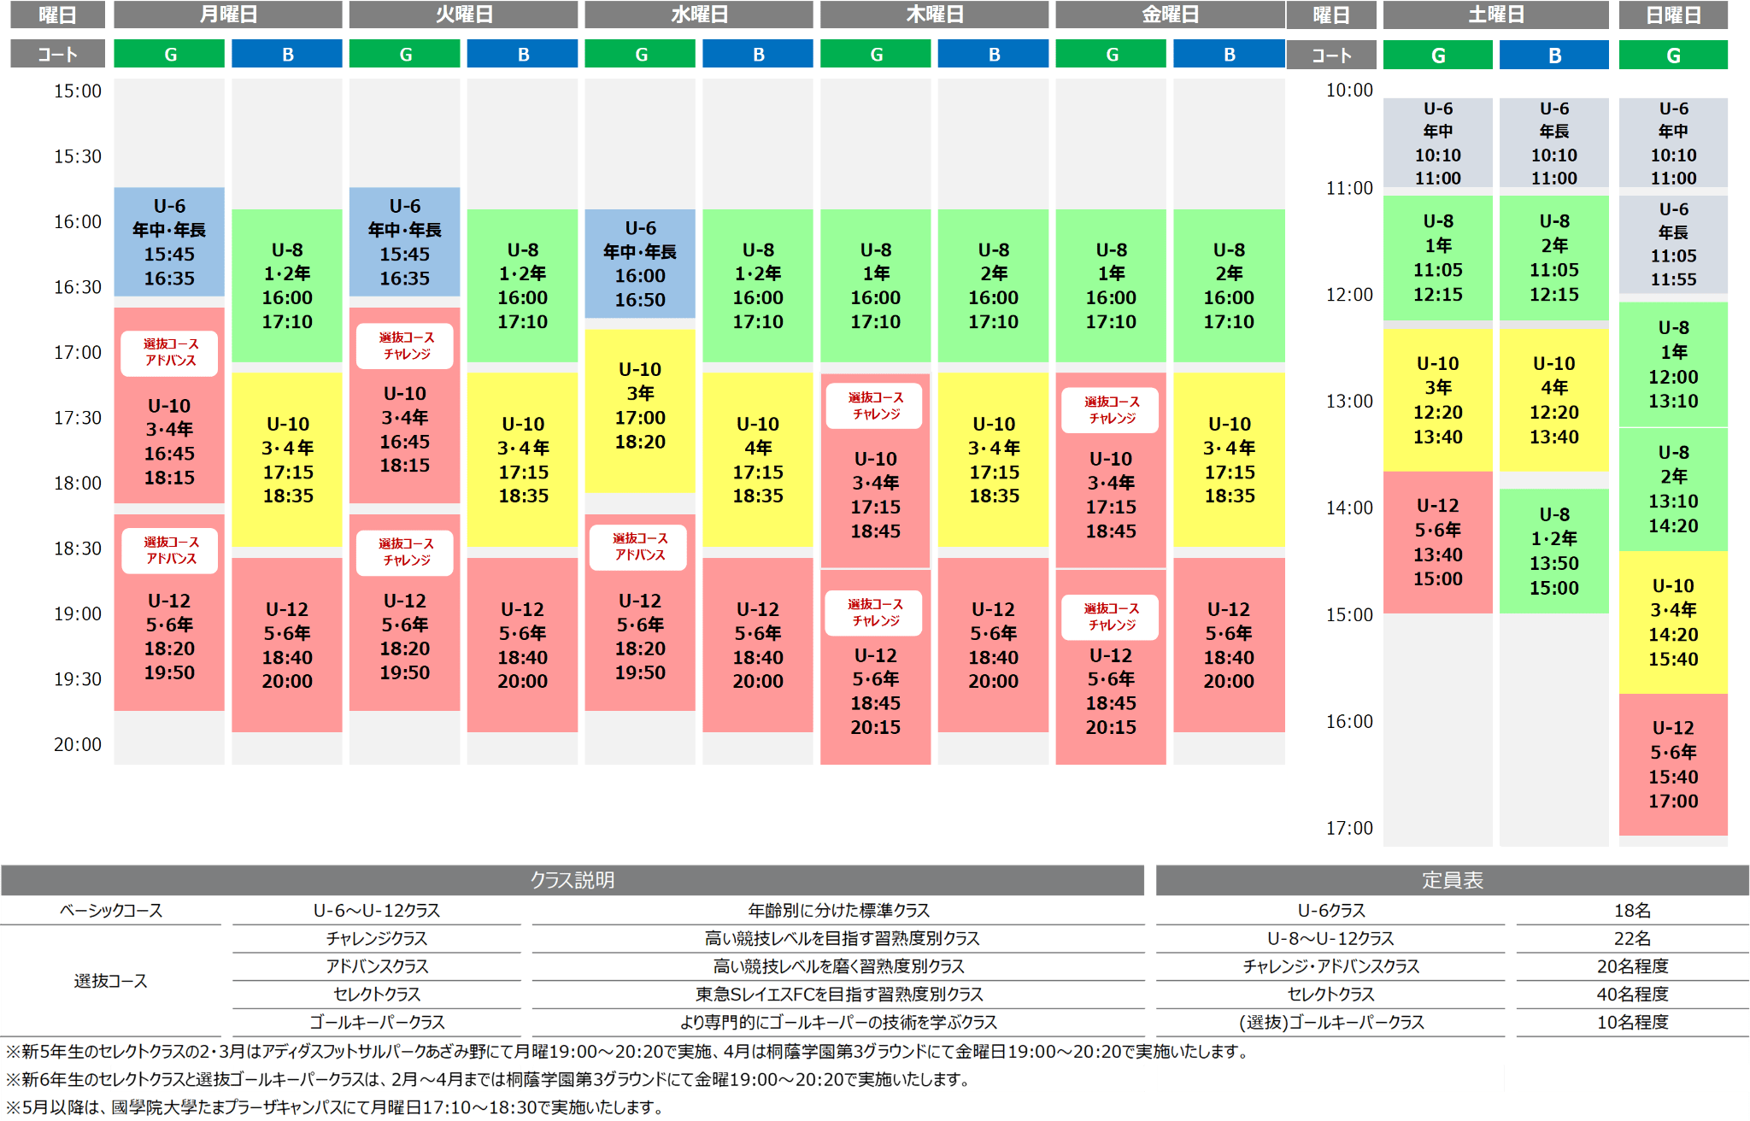Select Sunday U-12 5・6年 15:40-17:00 block

click(1672, 765)
